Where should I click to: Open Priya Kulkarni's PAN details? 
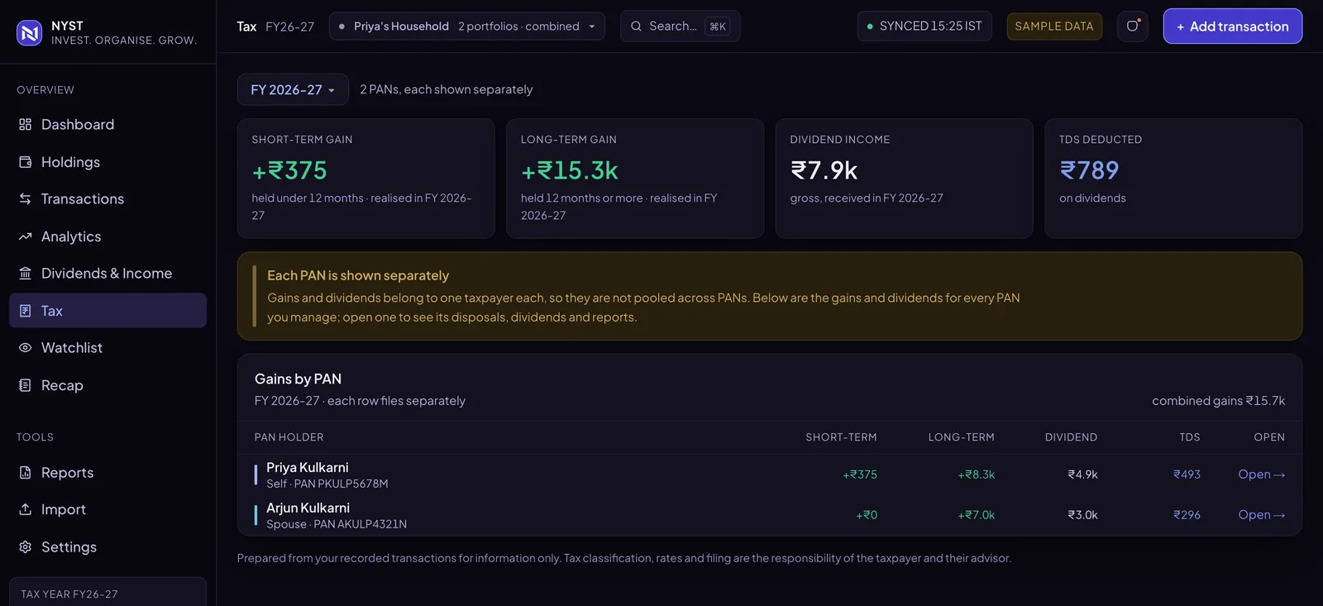(1262, 475)
